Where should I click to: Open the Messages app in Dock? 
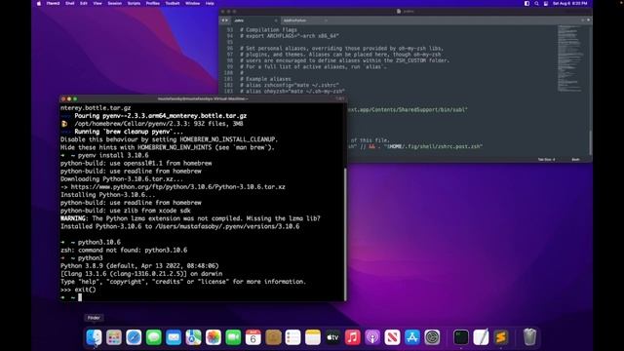click(154, 337)
